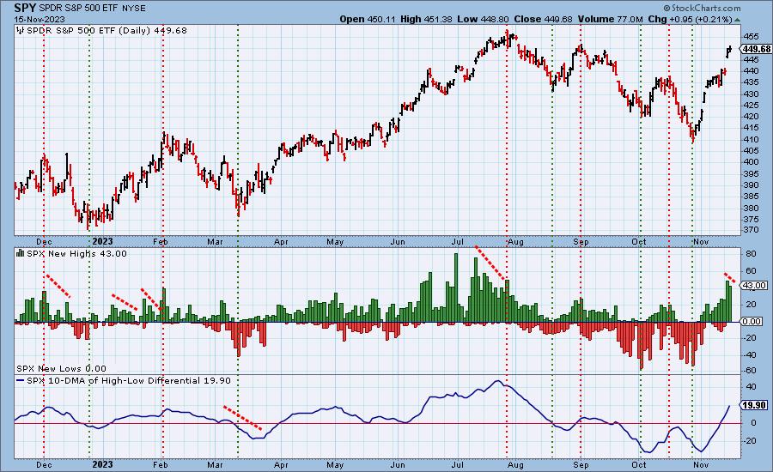Click Apr label under the price panel
The height and width of the screenshot is (472, 773).
coord(281,242)
